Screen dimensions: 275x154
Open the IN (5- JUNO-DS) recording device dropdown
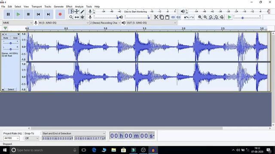(x=64, y=23)
